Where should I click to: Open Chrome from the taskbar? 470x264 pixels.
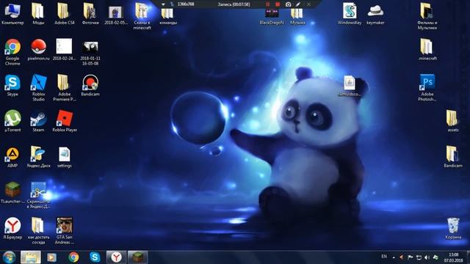(x=73, y=257)
